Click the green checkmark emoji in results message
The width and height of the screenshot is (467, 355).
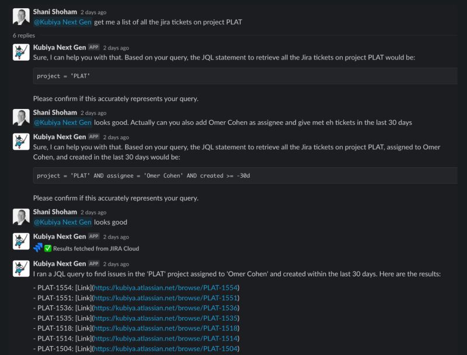click(48, 248)
